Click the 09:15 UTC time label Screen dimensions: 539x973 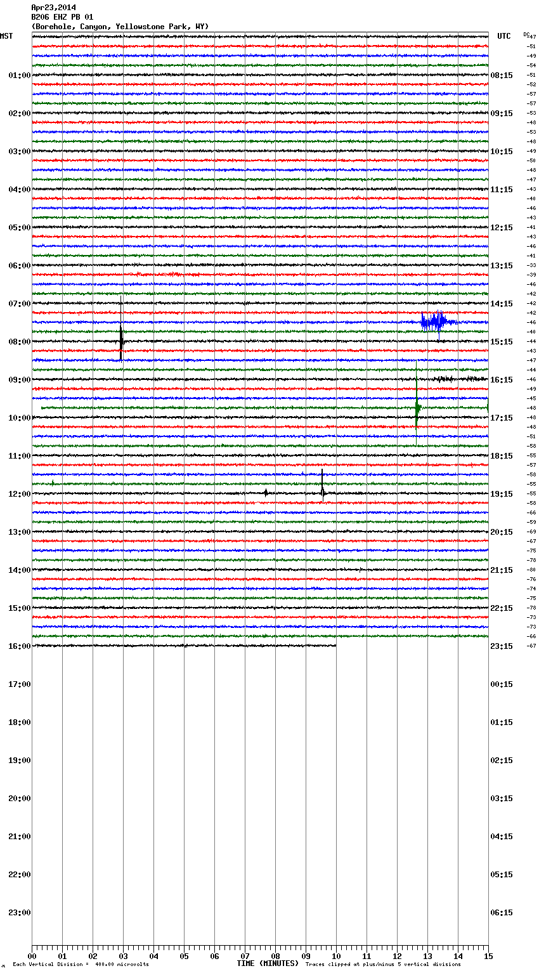502,114
